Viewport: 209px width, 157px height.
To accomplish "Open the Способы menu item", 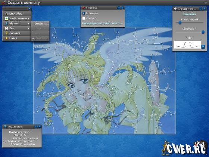I will pyautogui.click(x=17, y=13).
